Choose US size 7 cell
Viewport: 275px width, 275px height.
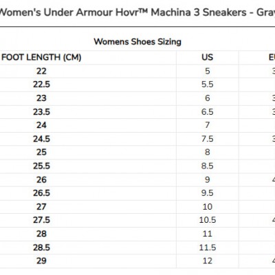tap(208, 125)
